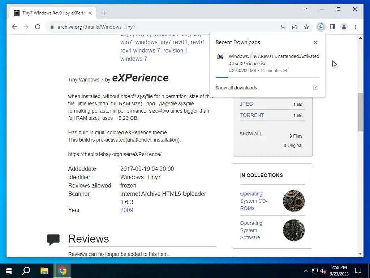This screenshot has height=278, width=370.
Task: Open the network status tray icon
Action: (x=315, y=271)
